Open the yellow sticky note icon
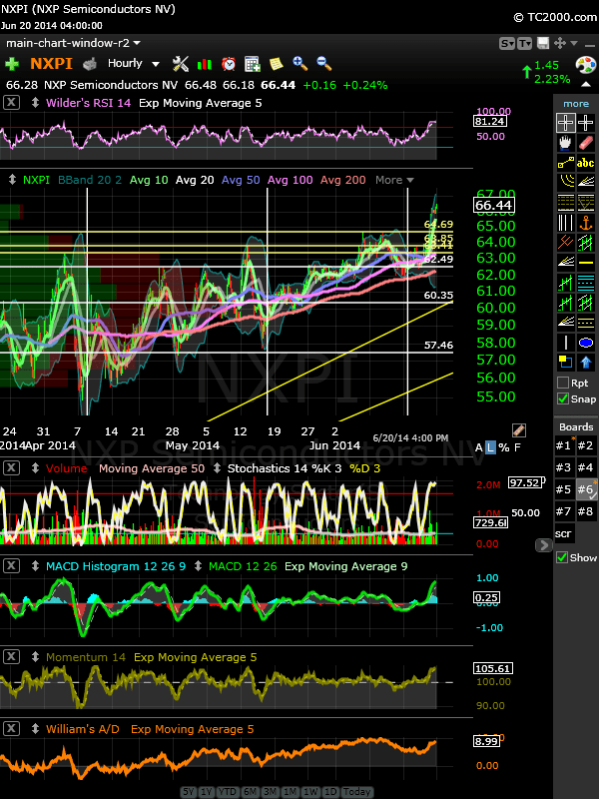Screen dimensions: 599x799 276,64
